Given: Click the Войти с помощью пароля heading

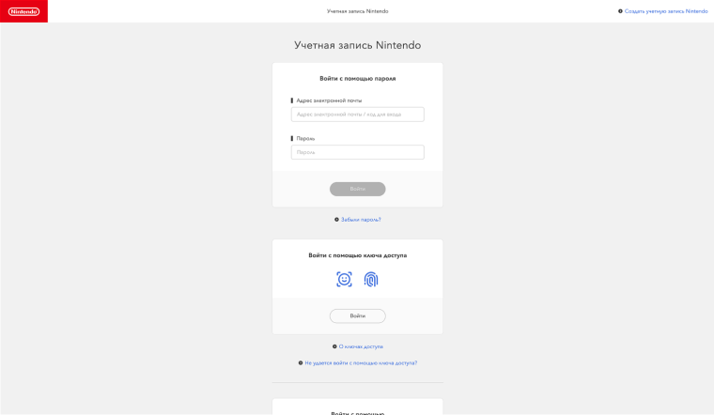Looking at the screenshot, I should pyautogui.click(x=357, y=79).
